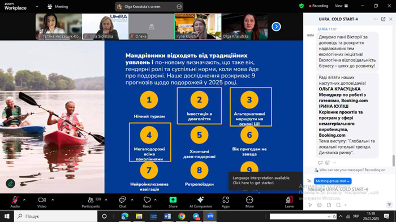Pop out the chat panel
The image size is (396, 222).
[x=383, y=19]
